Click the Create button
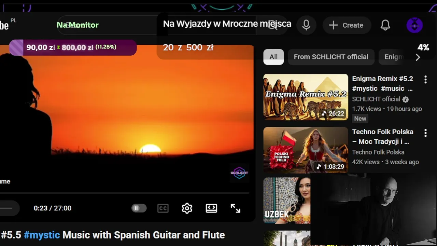The width and height of the screenshot is (437, 246). [x=346, y=25]
